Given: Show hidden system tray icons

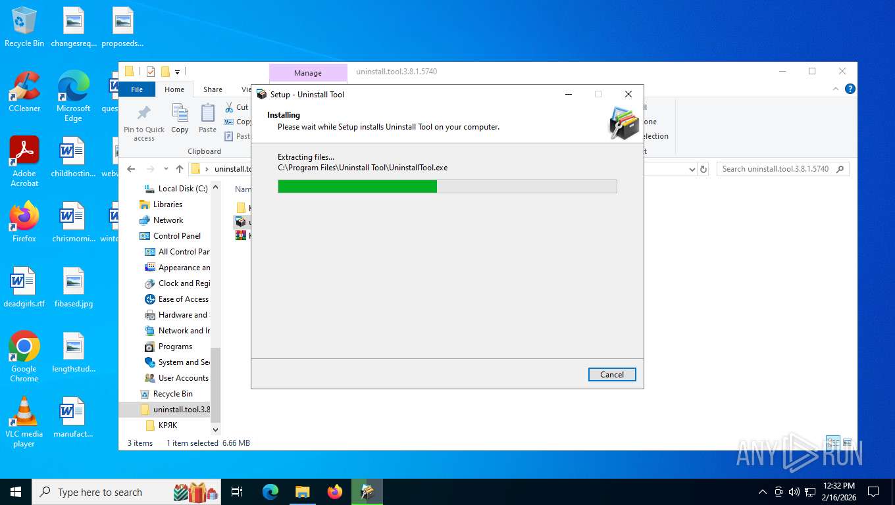Looking at the screenshot, I should tap(763, 492).
